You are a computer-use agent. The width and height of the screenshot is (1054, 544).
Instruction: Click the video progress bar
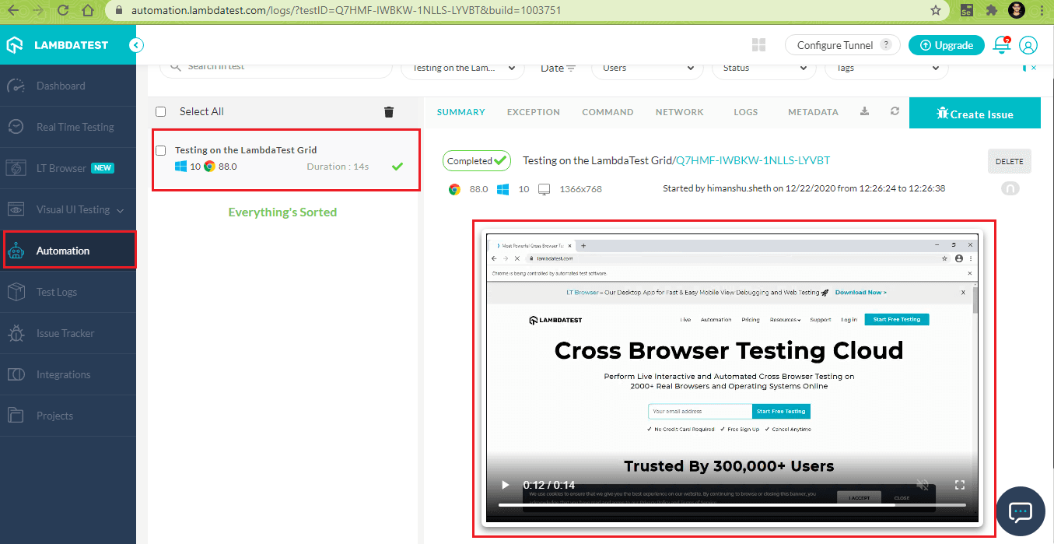click(732, 505)
